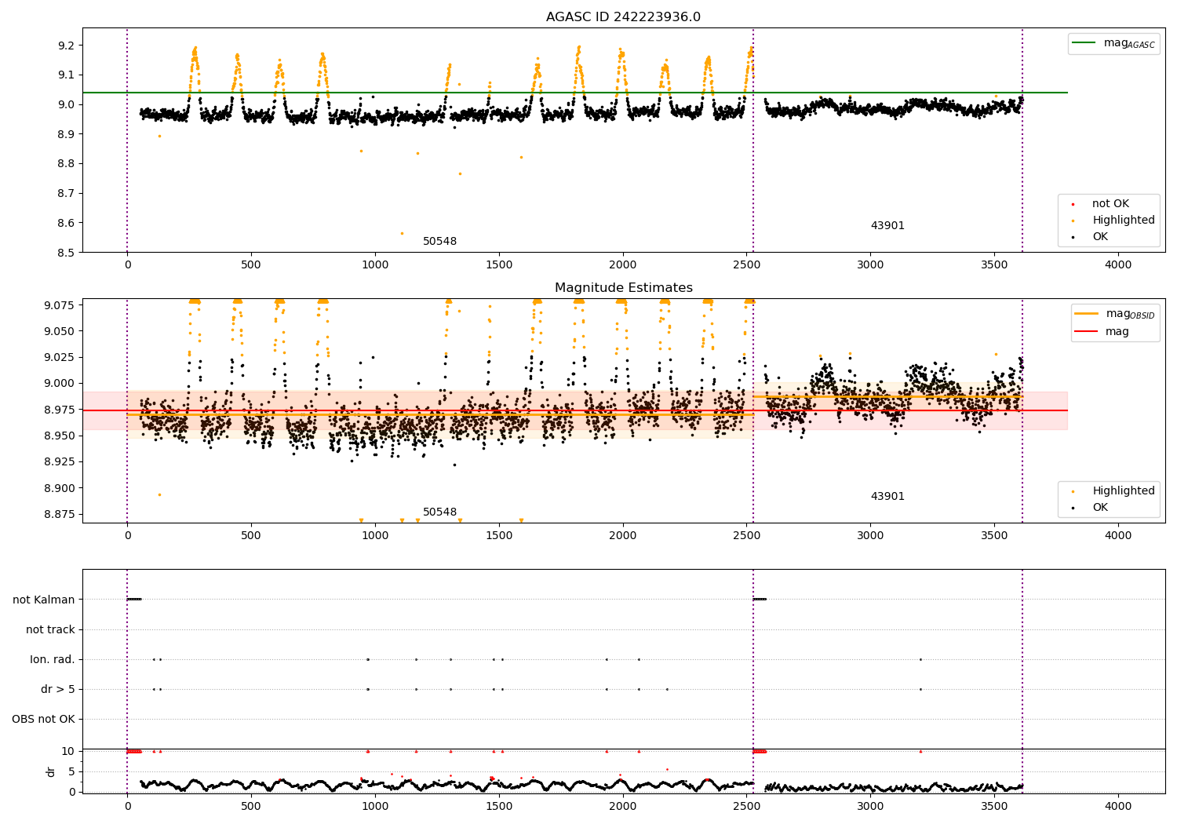Click the 'OBS not OK' axis label
Screen dimensions: 1177x824
tap(43, 720)
